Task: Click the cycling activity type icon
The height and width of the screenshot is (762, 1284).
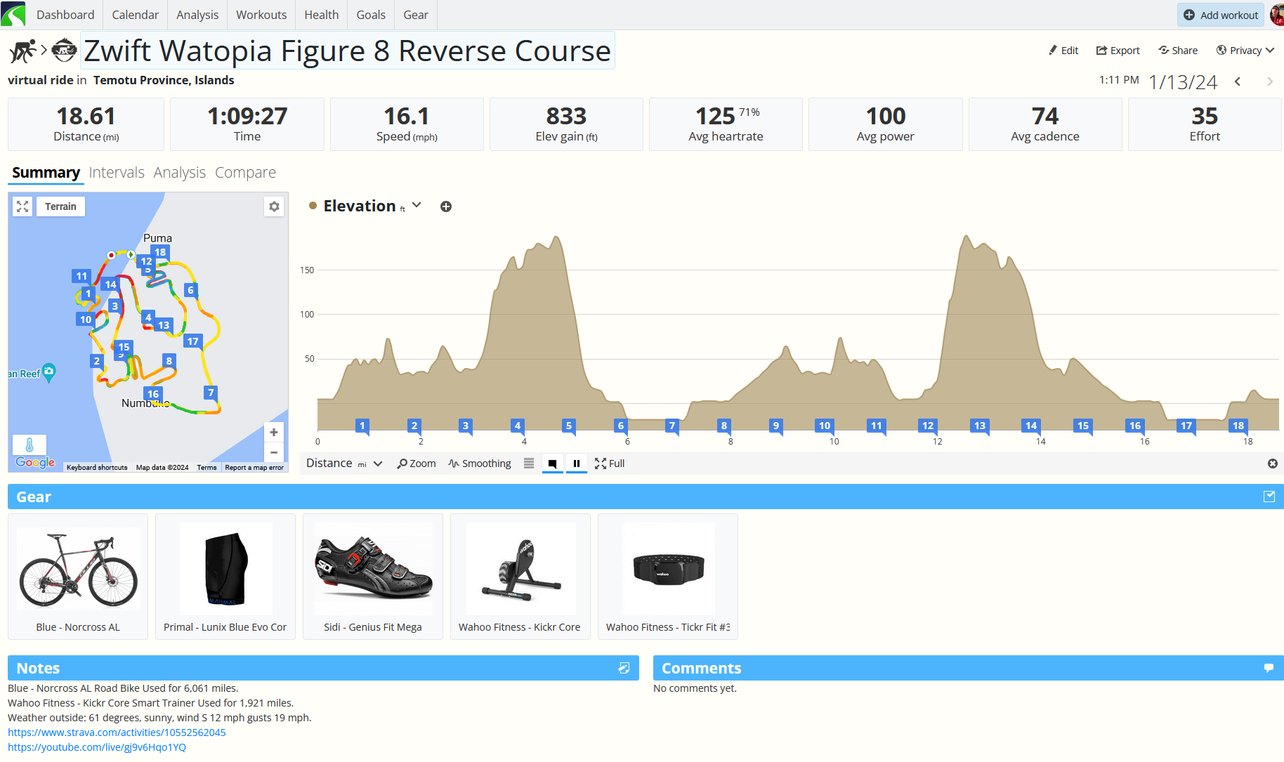Action: click(22, 51)
